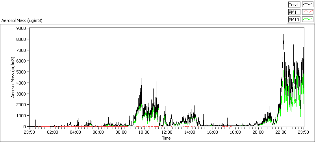315x142 pixels.
Task: Click the ending 23:58 time tick label
Action: (304, 133)
